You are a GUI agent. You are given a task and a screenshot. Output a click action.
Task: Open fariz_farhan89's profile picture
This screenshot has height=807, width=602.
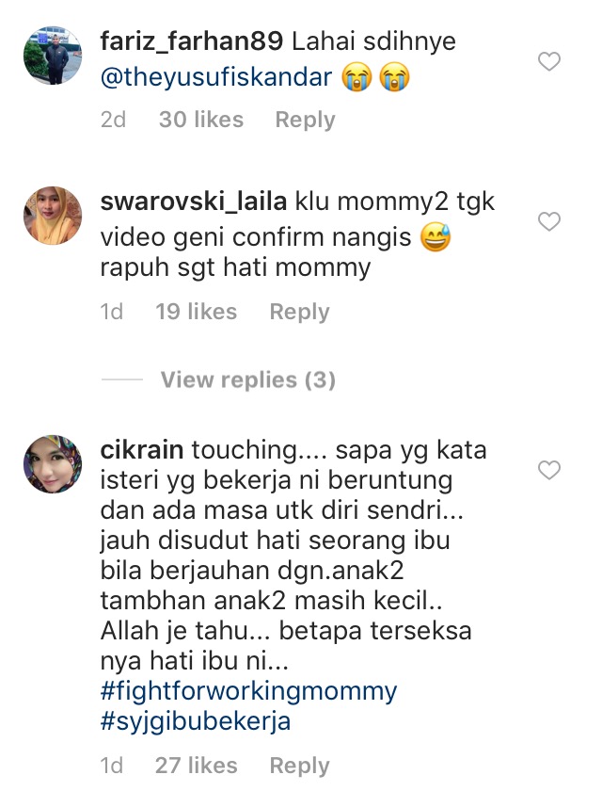(x=53, y=55)
